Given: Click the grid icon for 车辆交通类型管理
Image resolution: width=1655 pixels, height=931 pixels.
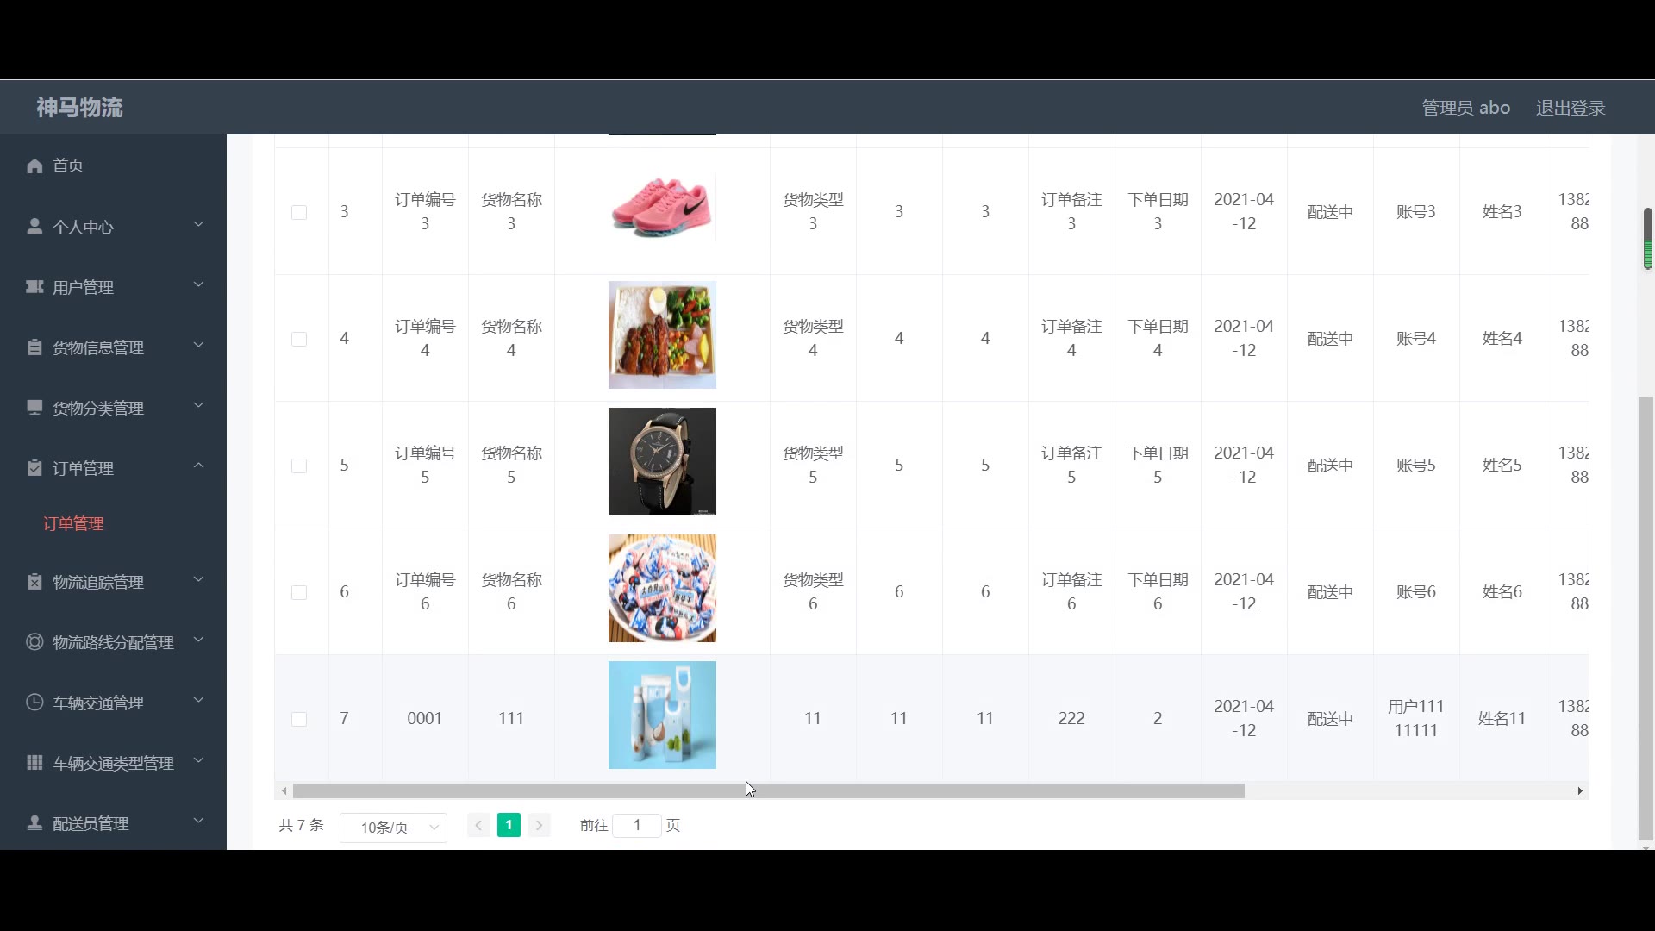Looking at the screenshot, I should (34, 763).
